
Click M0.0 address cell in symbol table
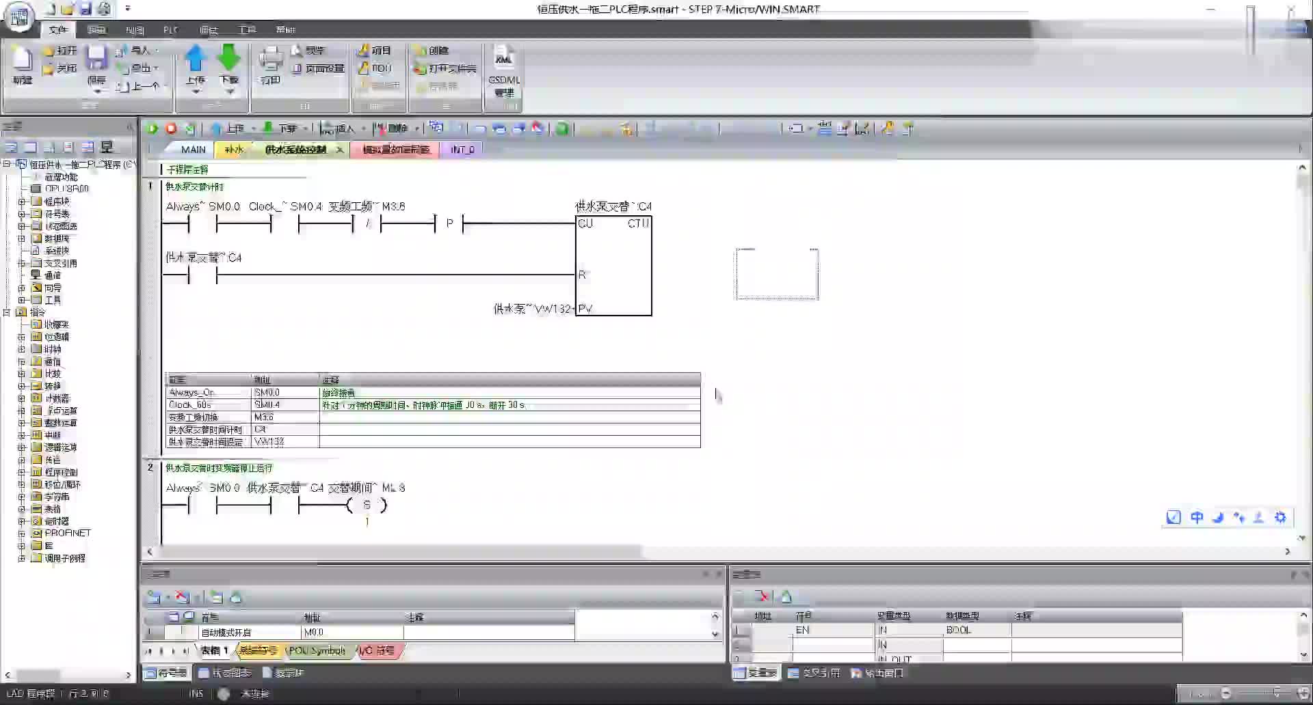pyautogui.click(x=352, y=633)
